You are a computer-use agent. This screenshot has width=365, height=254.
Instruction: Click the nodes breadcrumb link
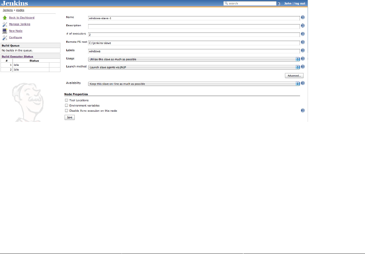(x=20, y=10)
